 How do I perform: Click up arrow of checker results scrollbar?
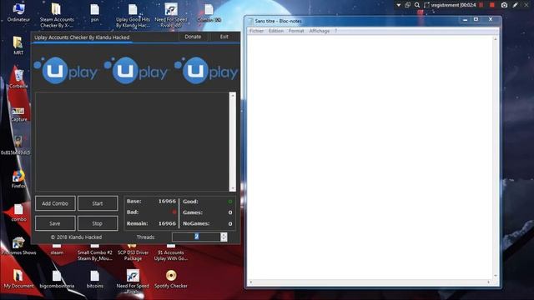(233, 96)
